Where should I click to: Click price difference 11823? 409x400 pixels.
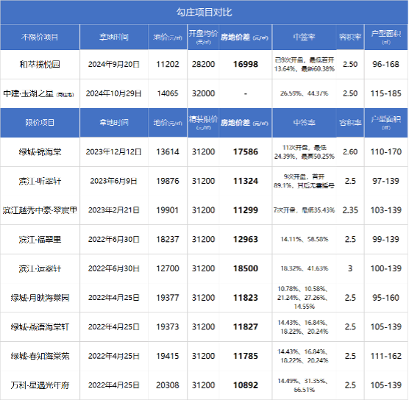coord(246,298)
